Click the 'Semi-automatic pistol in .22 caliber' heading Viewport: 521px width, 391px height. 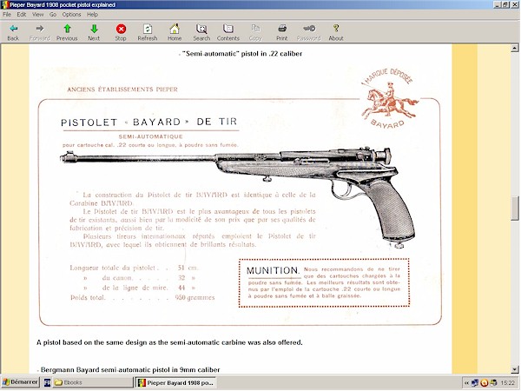pyautogui.click(x=242, y=54)
